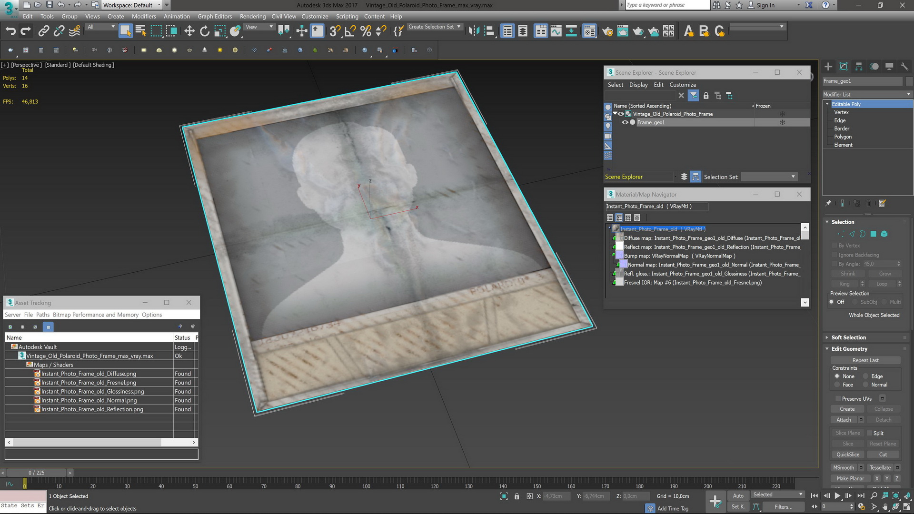Click the Make Planar button
This screenshot has height=514, width=914.
pyautogui.click(x=850, y=479)
